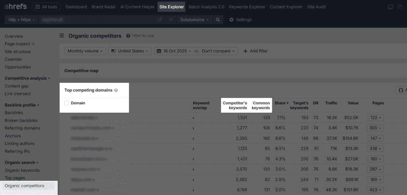
Task: Open Brand Radar tab
Action: click(104, 7)
